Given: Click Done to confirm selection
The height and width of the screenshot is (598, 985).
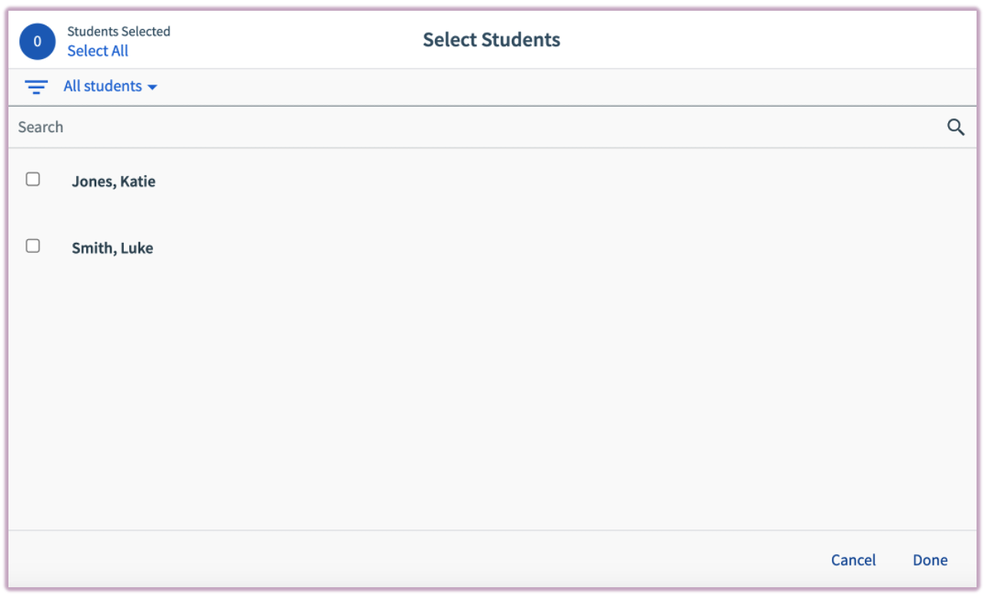Looking at the screenshot, I should (930, 560).
